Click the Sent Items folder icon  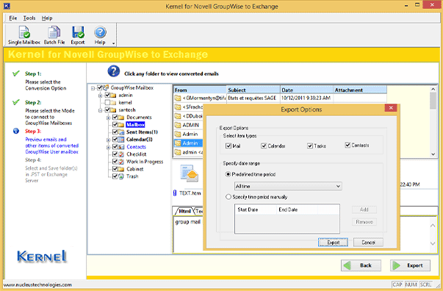121,132
